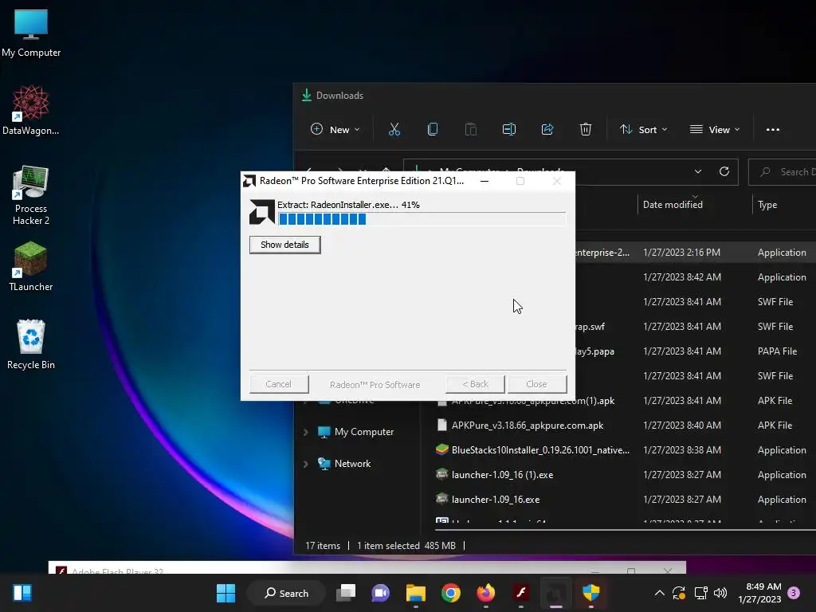
Task: Click the Paste icon in Downloads toolbar
Action: pos(470,130)
